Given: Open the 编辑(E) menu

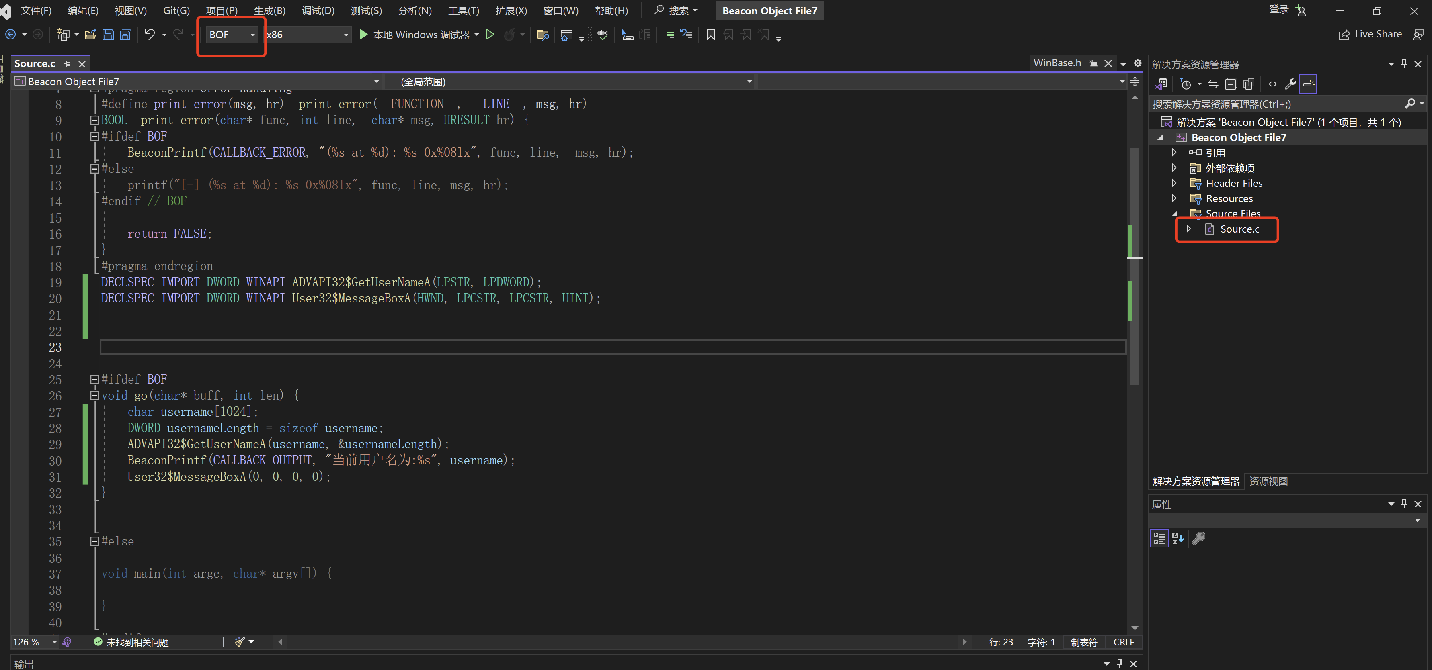Looking at the screenshot, I should pyautogui.click(x=83, y=10).
